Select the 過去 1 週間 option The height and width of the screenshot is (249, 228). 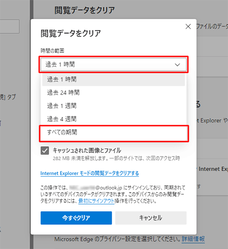(114, 106)
